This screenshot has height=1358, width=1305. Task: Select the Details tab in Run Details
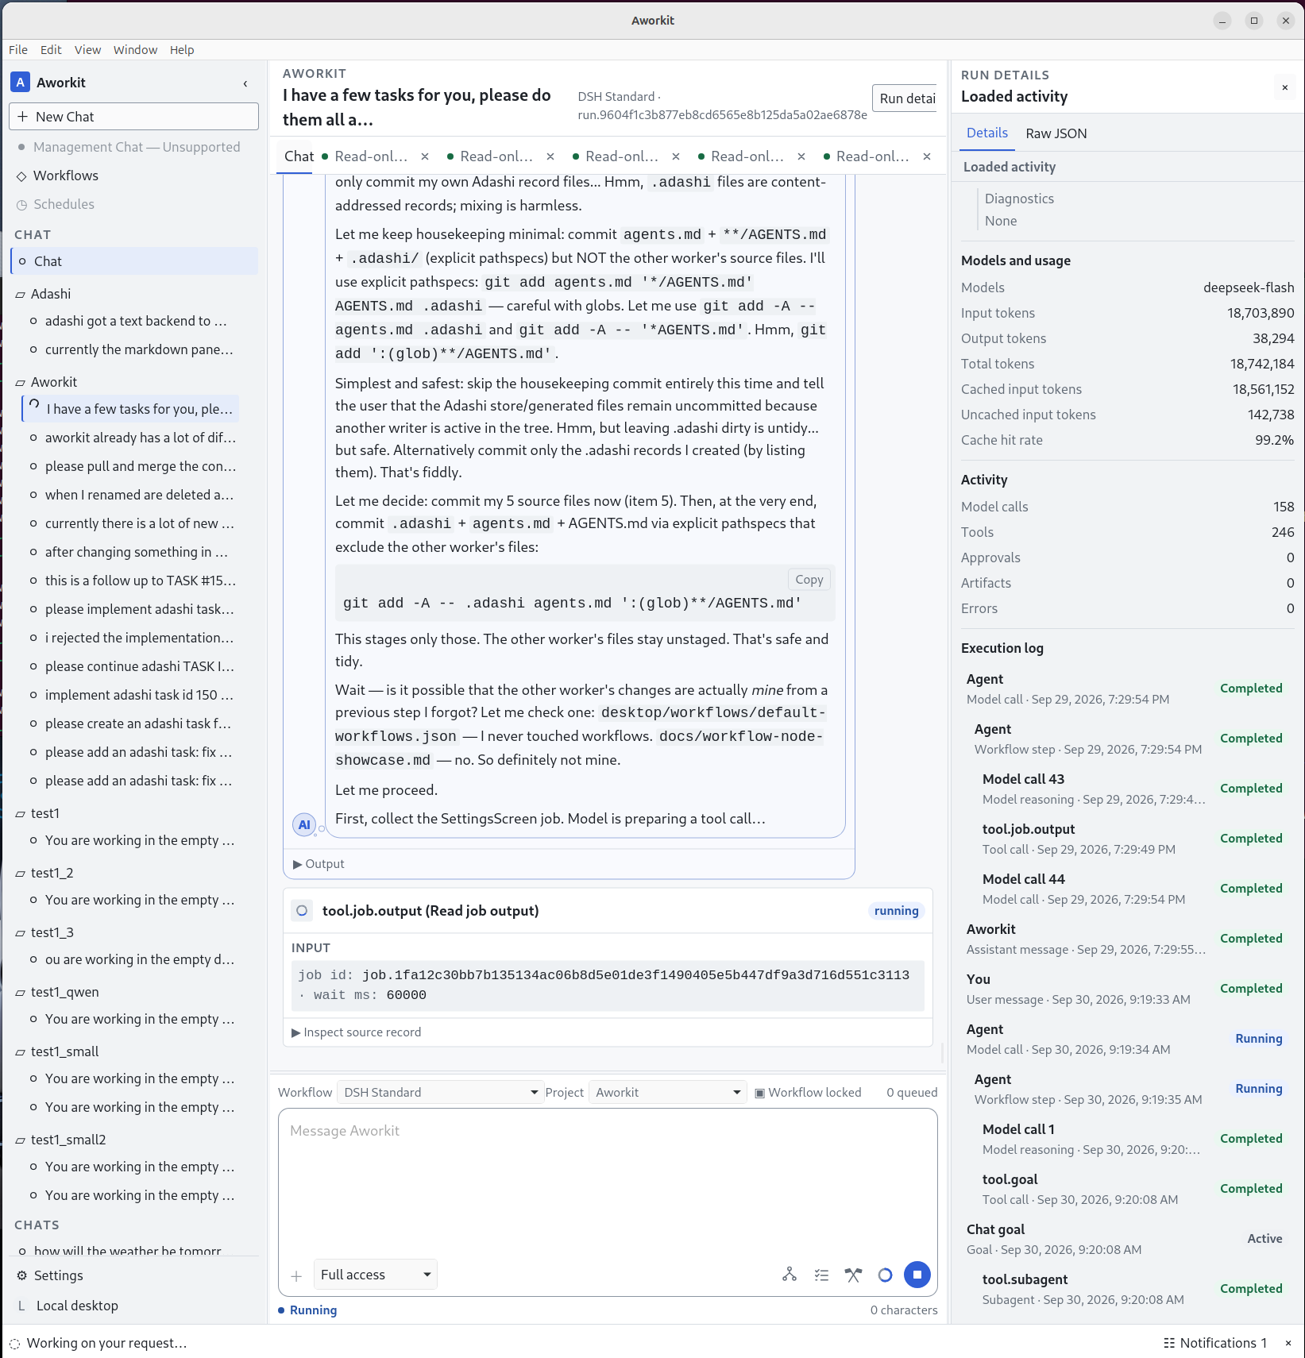[x=986, y=133]
